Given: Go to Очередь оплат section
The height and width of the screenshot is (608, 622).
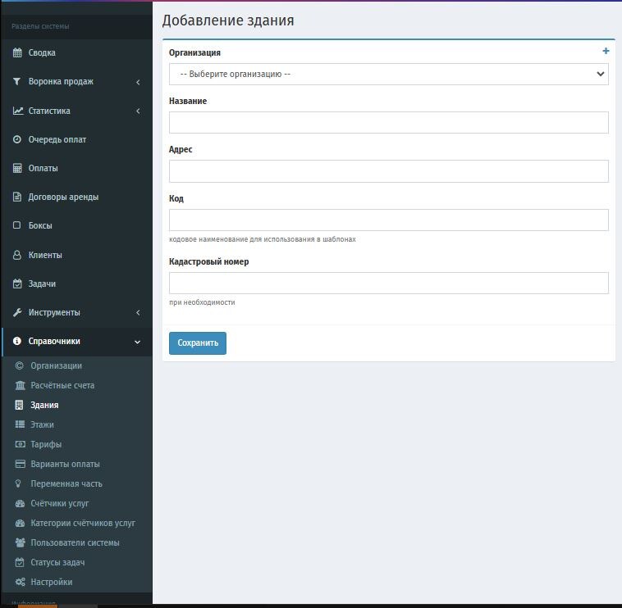Looking at the screenshot, I should tap(57, 139).
